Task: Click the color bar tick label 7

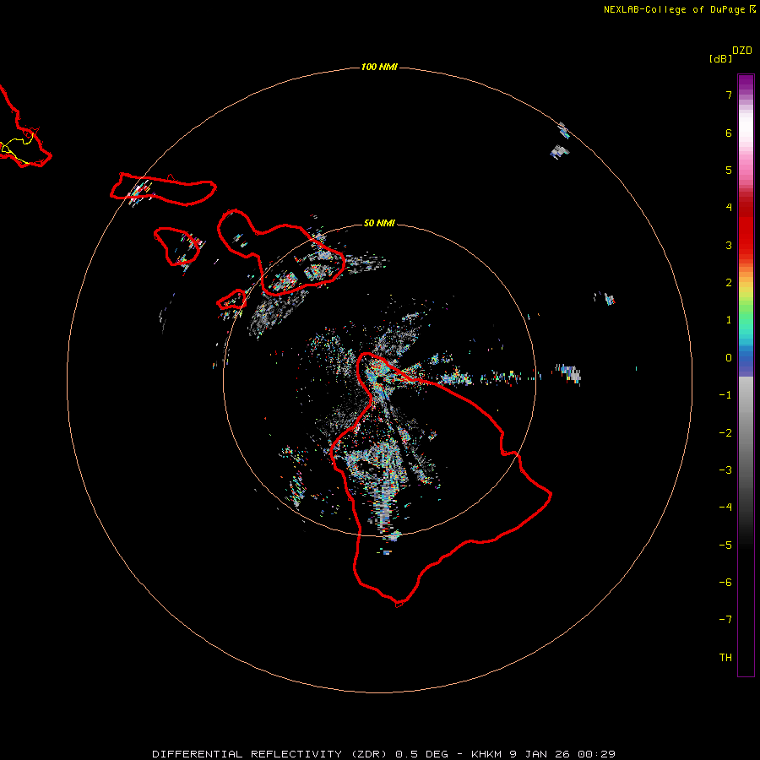Action: click(729, 95)
